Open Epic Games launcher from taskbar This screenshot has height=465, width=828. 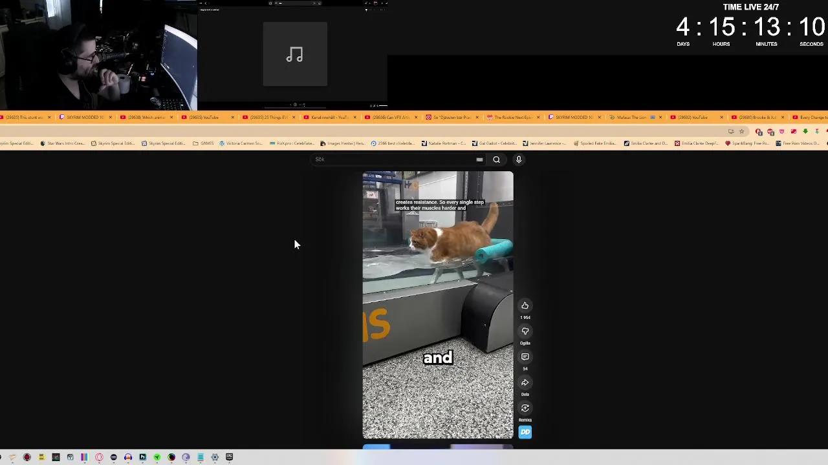coord(229,457)
